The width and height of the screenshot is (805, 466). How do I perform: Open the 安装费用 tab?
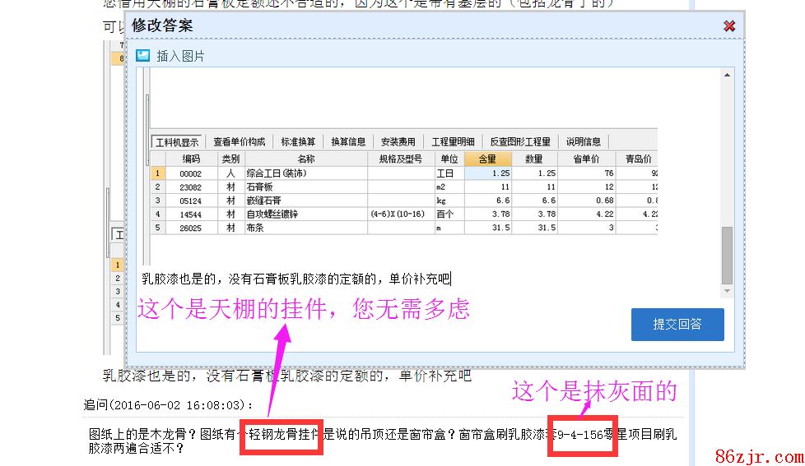click(398, 141)
